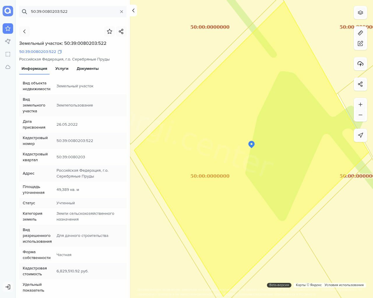Copy the cadastral number to clipboard
Image resolution: width=373 pixels, height=298 pixels.
[x=60, y=52]
